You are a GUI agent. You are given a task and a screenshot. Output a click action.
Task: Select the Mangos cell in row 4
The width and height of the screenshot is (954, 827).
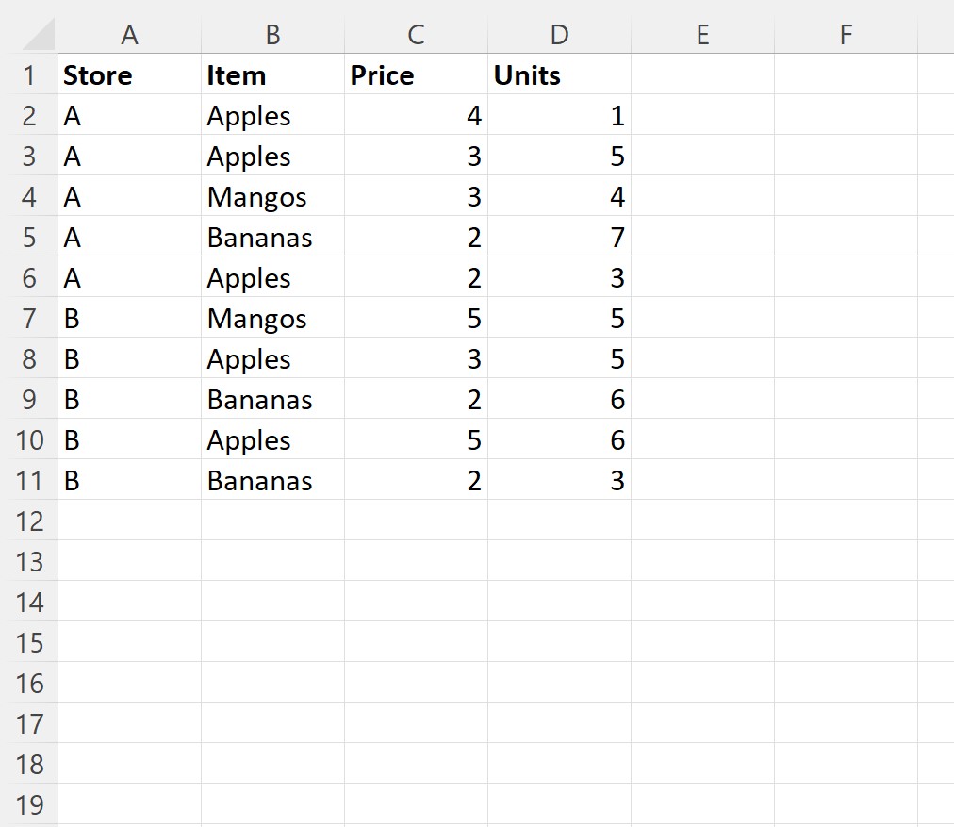[272, 196]
